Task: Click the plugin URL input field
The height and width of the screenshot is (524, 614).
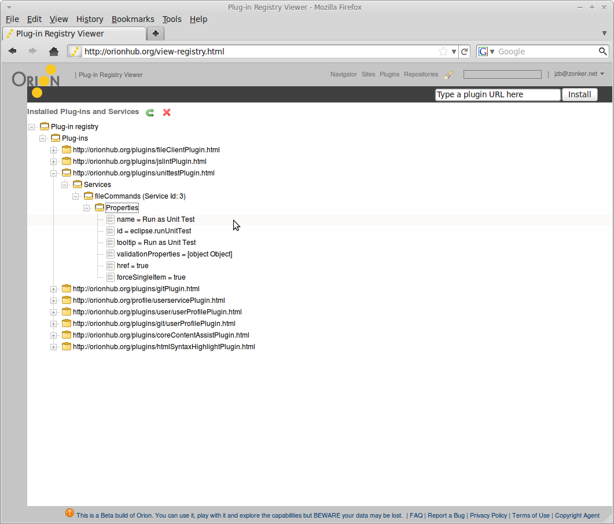Action: click(498, 94)
